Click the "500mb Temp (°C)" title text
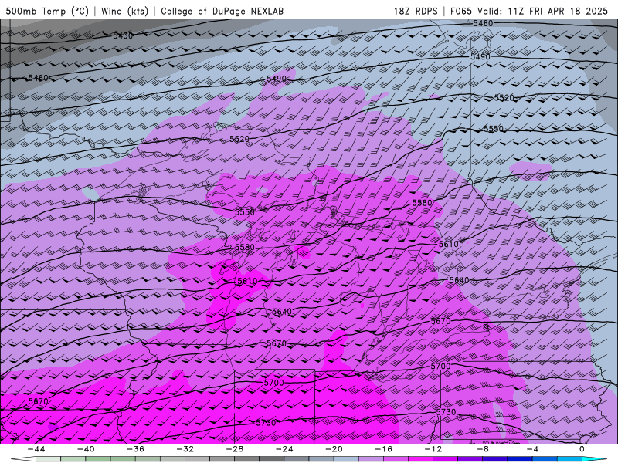The width and height of the screenshot is (618, 463). point(47,11)
